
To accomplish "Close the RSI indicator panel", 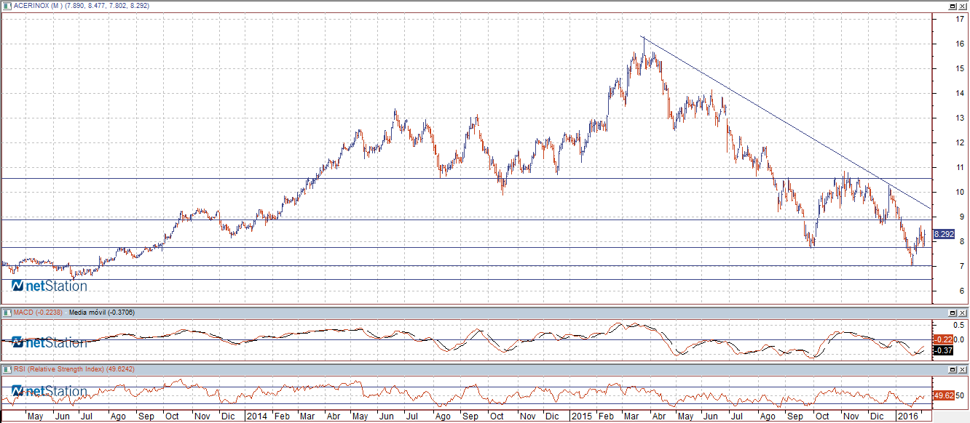I will click(962, 368).
